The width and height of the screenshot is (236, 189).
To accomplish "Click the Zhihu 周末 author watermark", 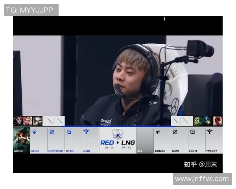I will (x=200, y=164).
